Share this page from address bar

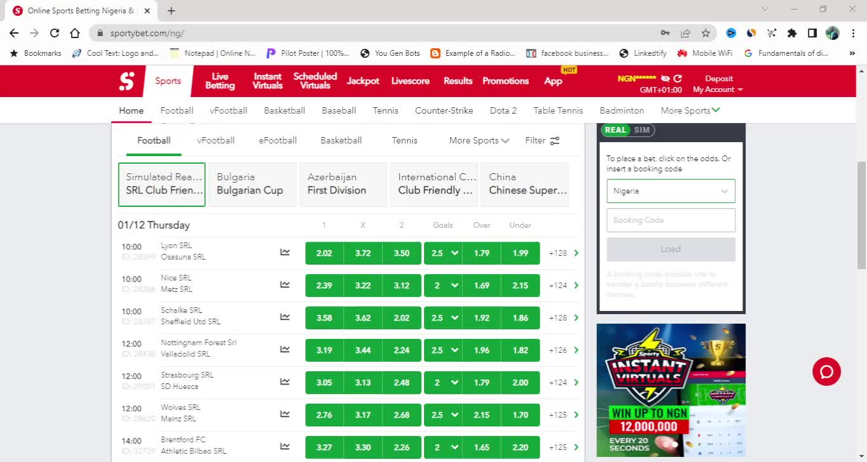click(x=685, y=33)
